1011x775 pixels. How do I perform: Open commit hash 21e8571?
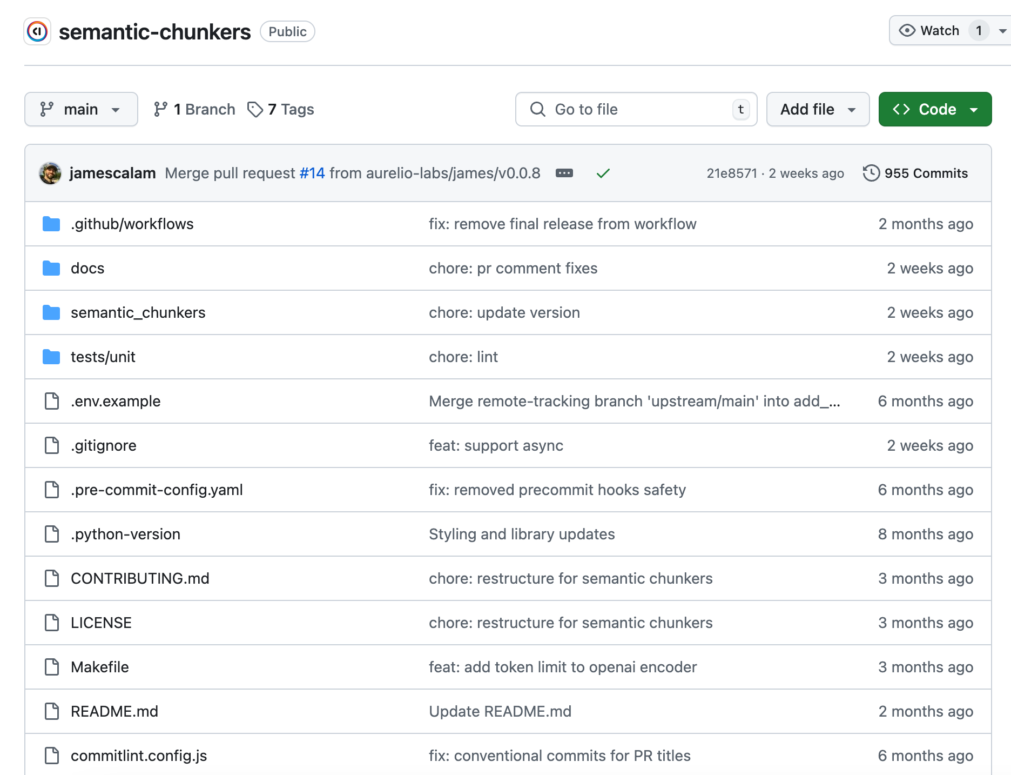(732, 173)
